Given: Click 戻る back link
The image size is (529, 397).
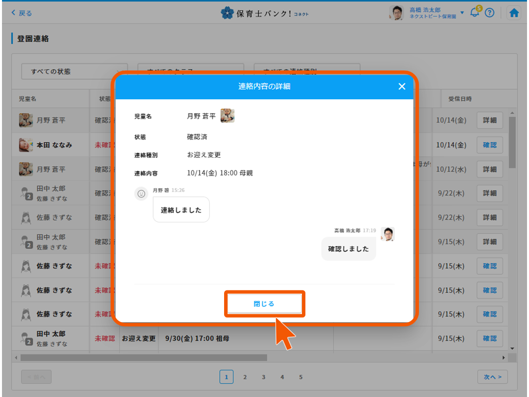Looking at the screenshot, I should coord(21,13).
